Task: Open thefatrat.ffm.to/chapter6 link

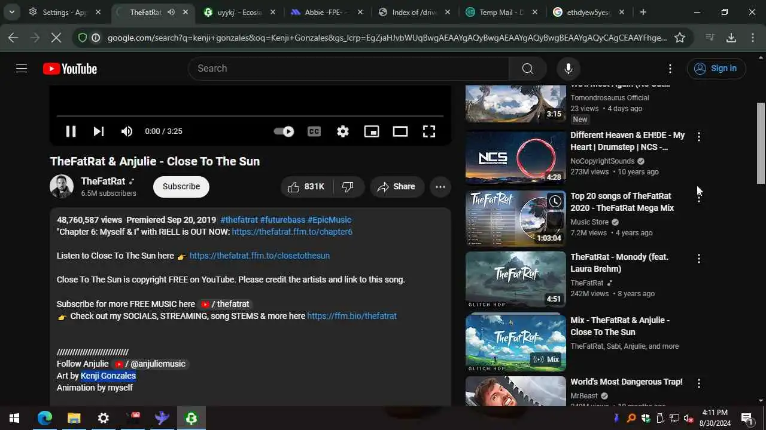Action: 292,232
